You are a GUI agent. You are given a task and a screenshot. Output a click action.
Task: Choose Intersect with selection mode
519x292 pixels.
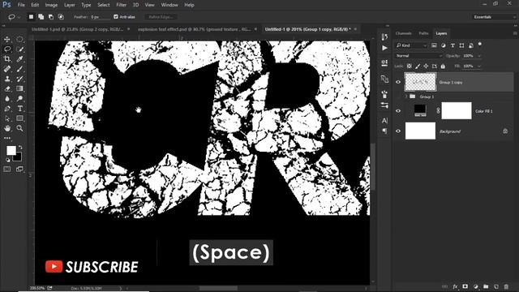pos(61,16)
